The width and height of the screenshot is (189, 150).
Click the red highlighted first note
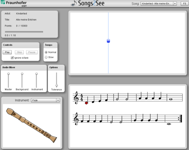(x=86, y=103)
